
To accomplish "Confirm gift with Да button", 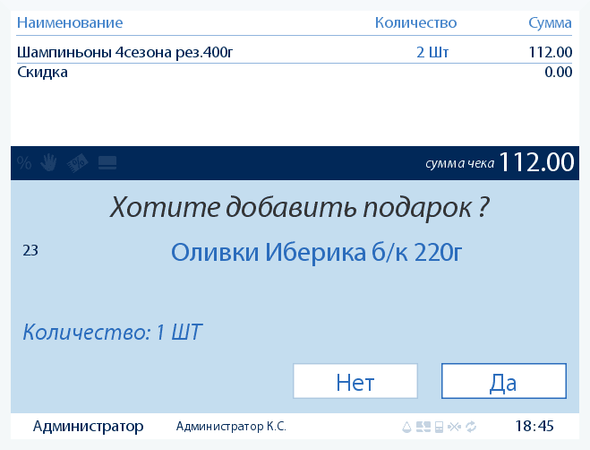I will (504, 381).
